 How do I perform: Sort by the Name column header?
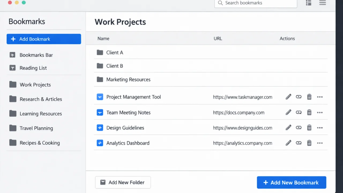pyautogui.click(x=103, y=39)
